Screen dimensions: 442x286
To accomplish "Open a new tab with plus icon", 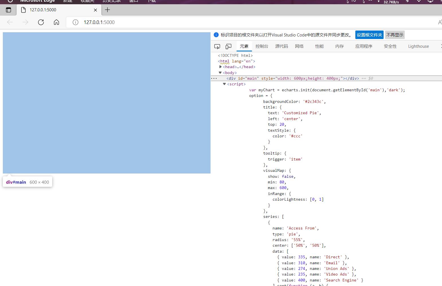I will click(x=107, y=10).
